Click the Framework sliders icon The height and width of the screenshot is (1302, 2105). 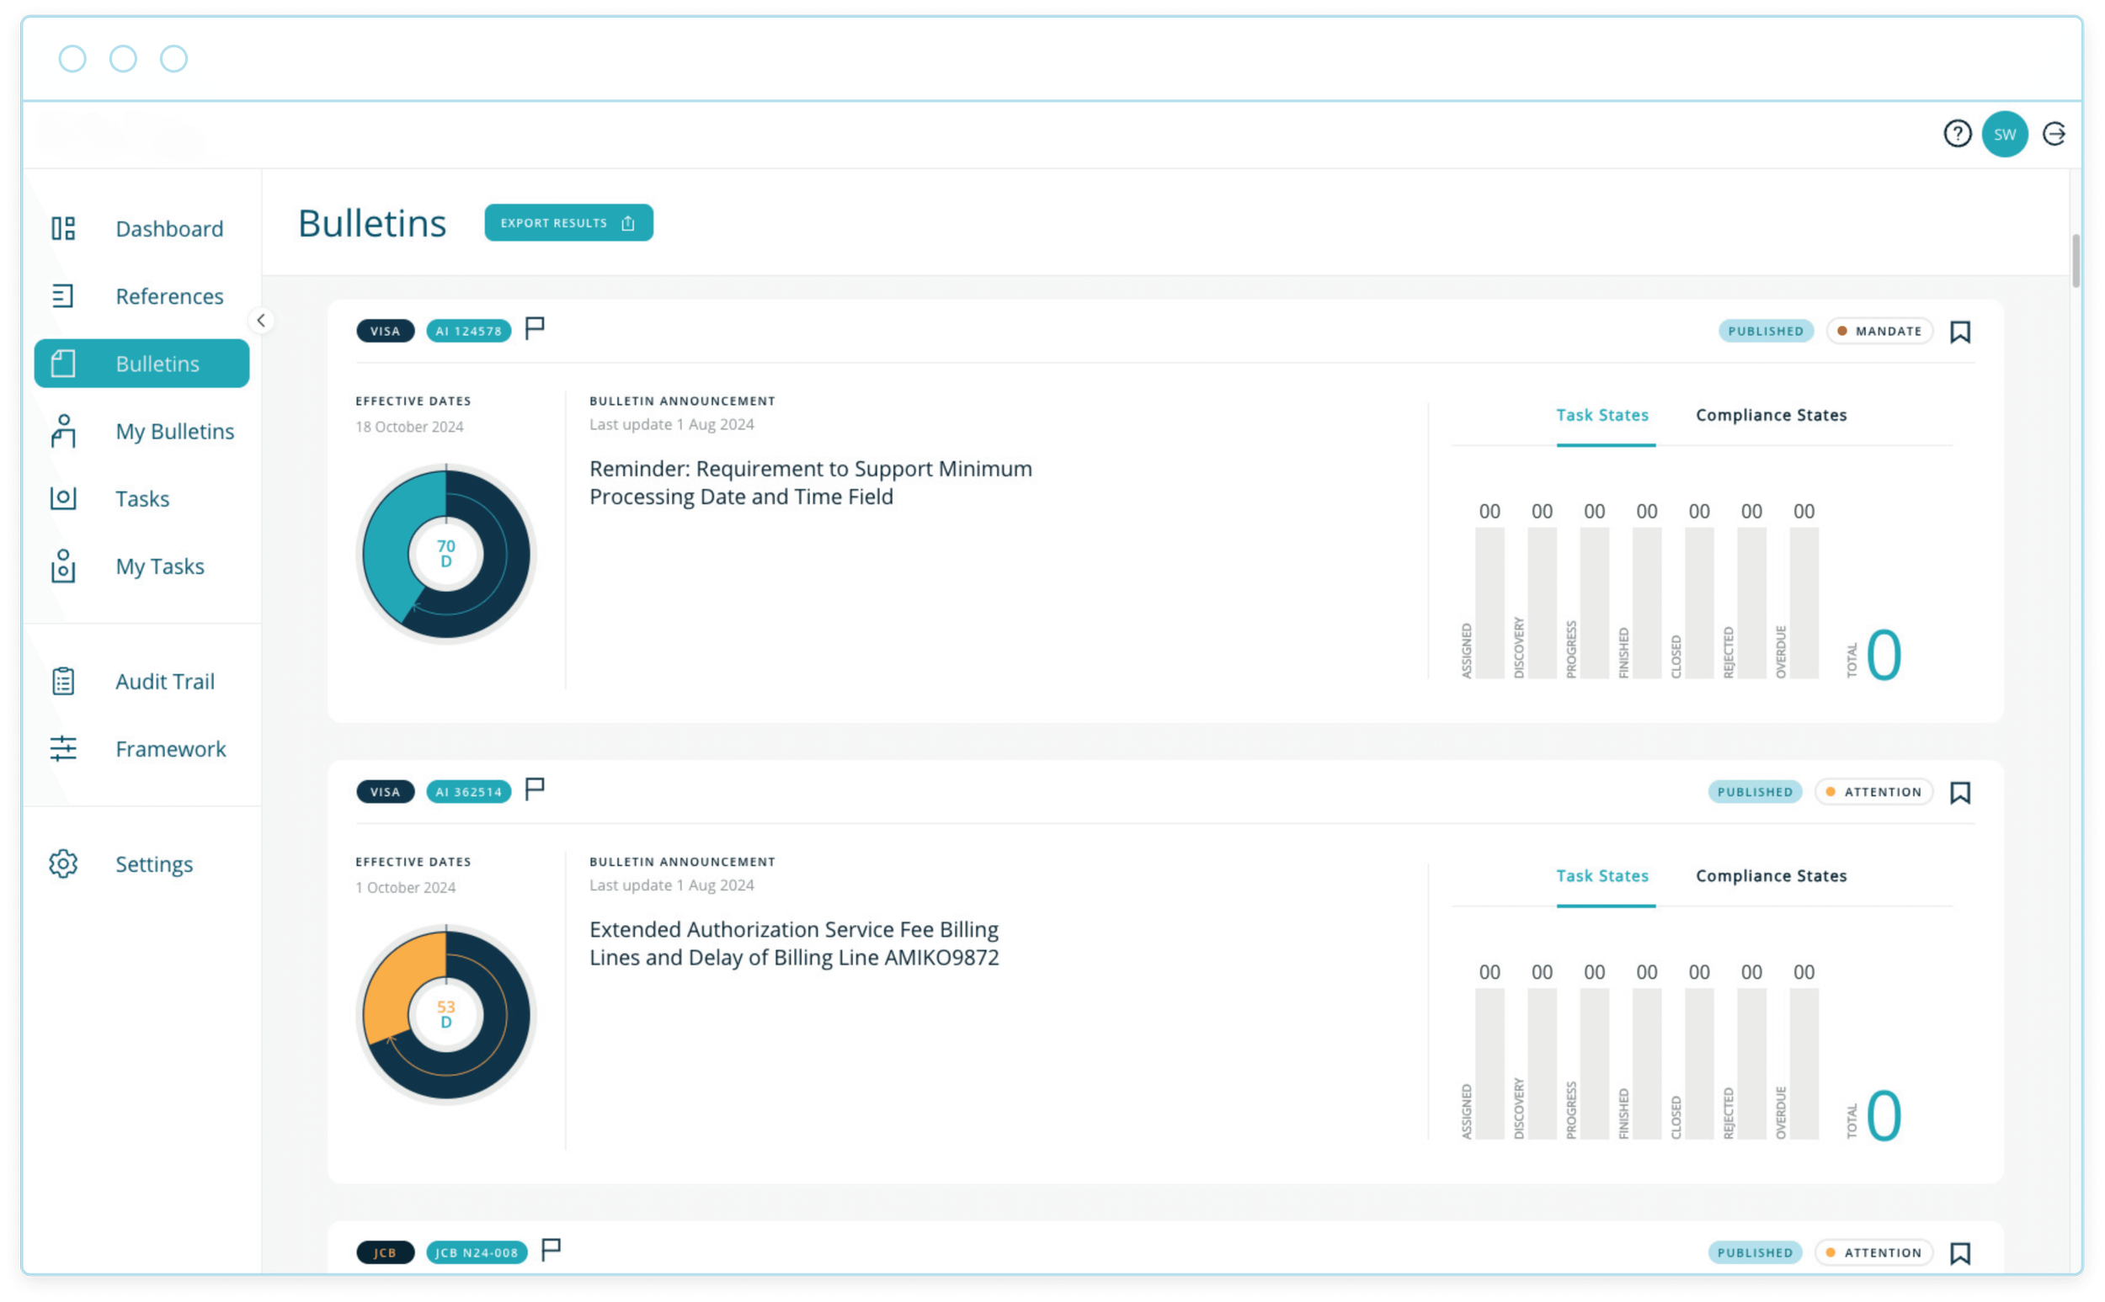click(x=63, y=748)
